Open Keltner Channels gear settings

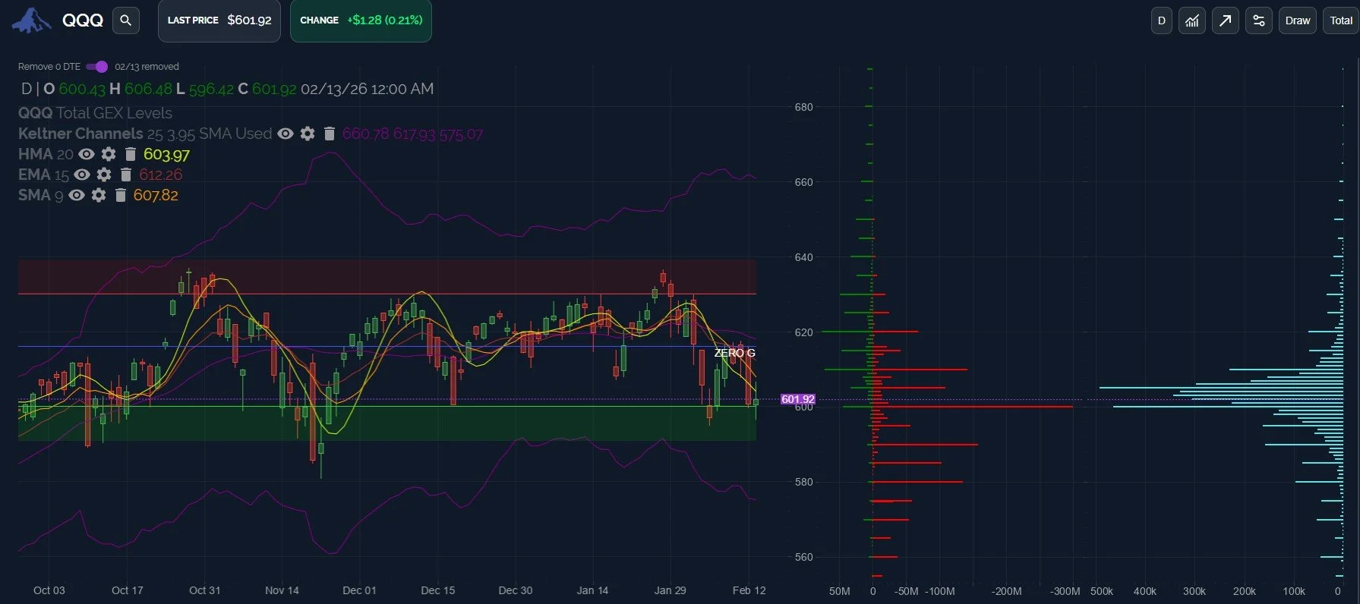[x=308, y=134]
